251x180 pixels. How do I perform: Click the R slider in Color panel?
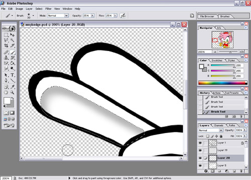[x=223, y=65]
